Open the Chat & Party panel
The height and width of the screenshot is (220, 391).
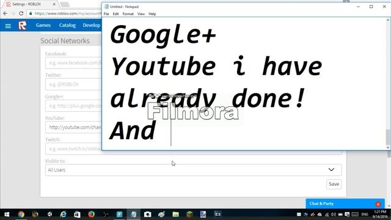pyautogui.click(x=345, y=204)
